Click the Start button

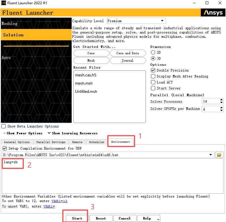(77, 218)
